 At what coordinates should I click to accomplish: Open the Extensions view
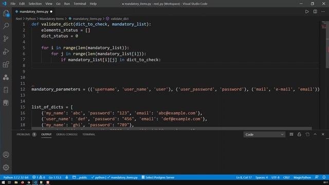click(6, 64)
